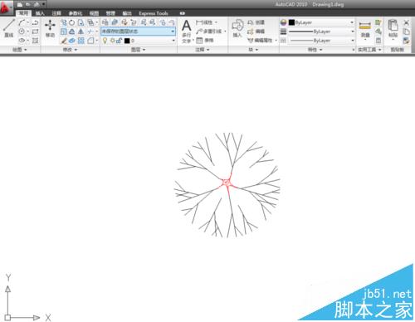Click the 线性 linear dimension button
This screenshot has width=415, height=322.
205,22
